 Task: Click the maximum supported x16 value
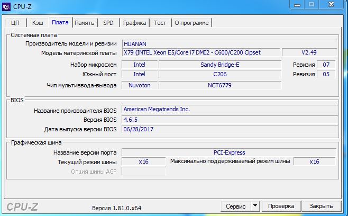click(x=314, y=161)
